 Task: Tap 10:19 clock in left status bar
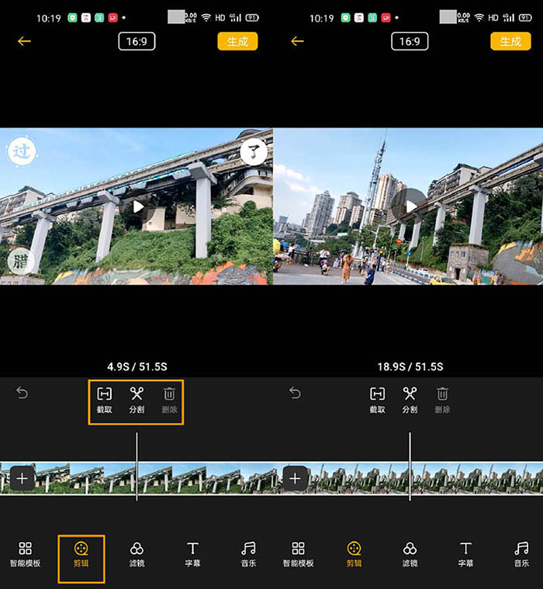tap(48, 18)
